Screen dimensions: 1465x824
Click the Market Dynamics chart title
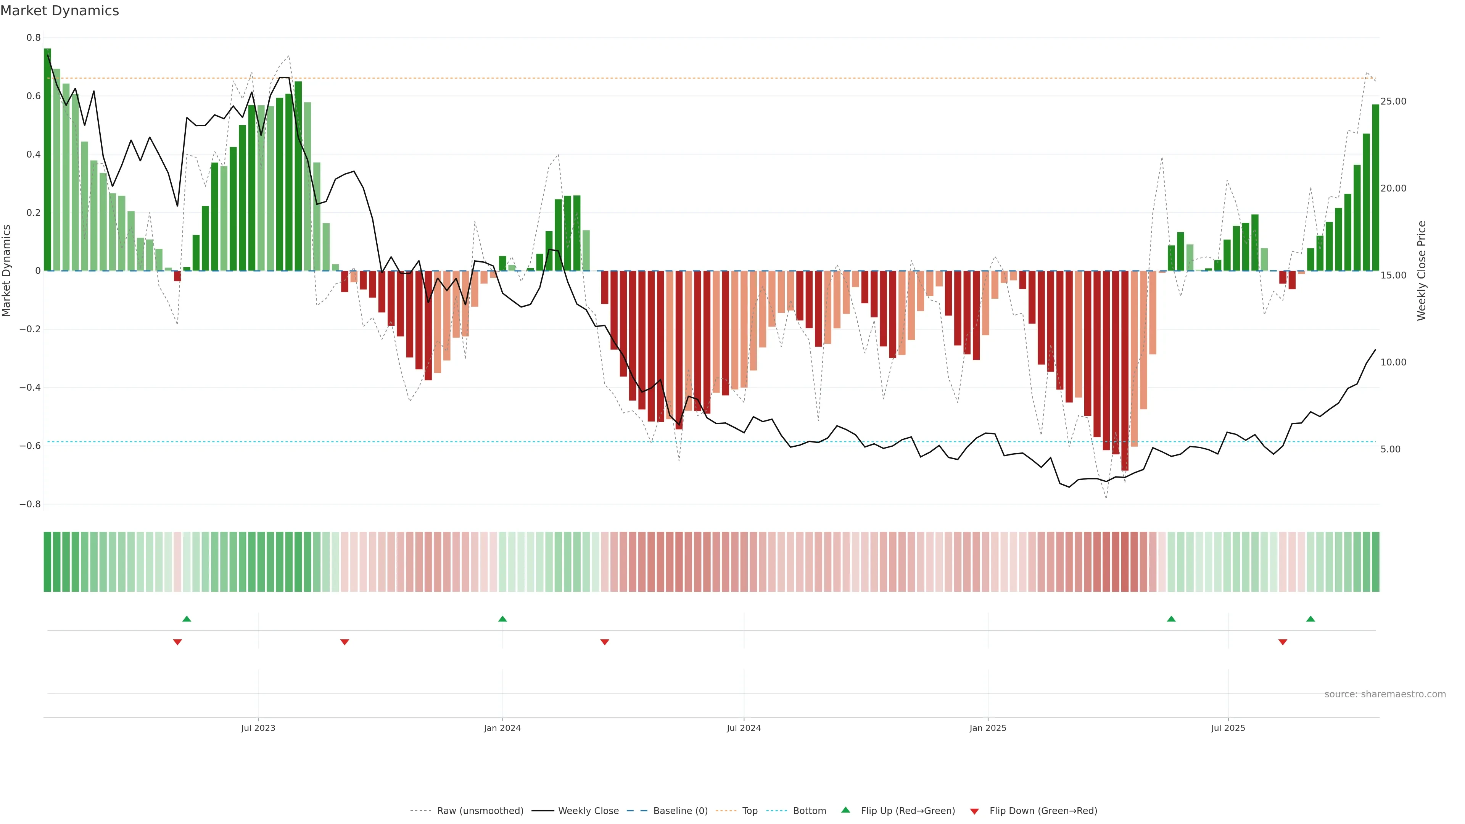point(60,11)
